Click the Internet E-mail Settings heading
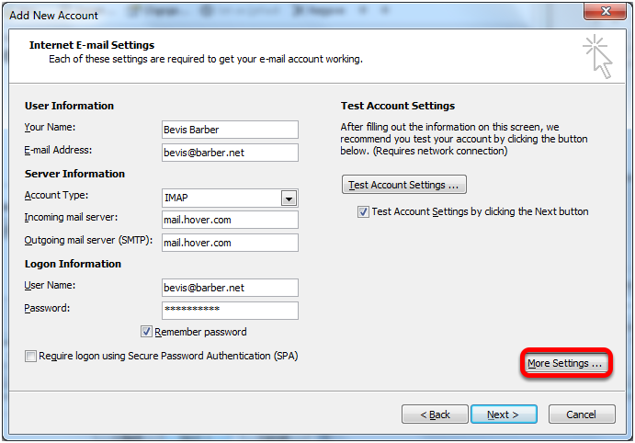Image resolution: width=635 pixels, height=443 pixels. (92, 45)
